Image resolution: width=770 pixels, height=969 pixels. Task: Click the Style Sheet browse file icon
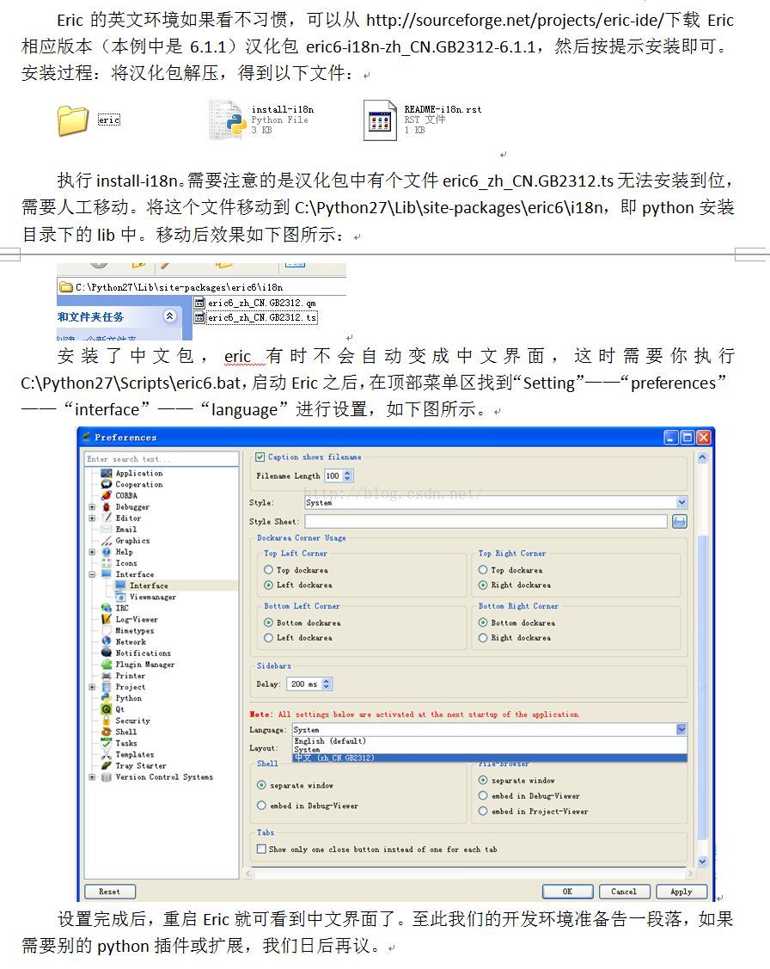click(x=679, y=522)
